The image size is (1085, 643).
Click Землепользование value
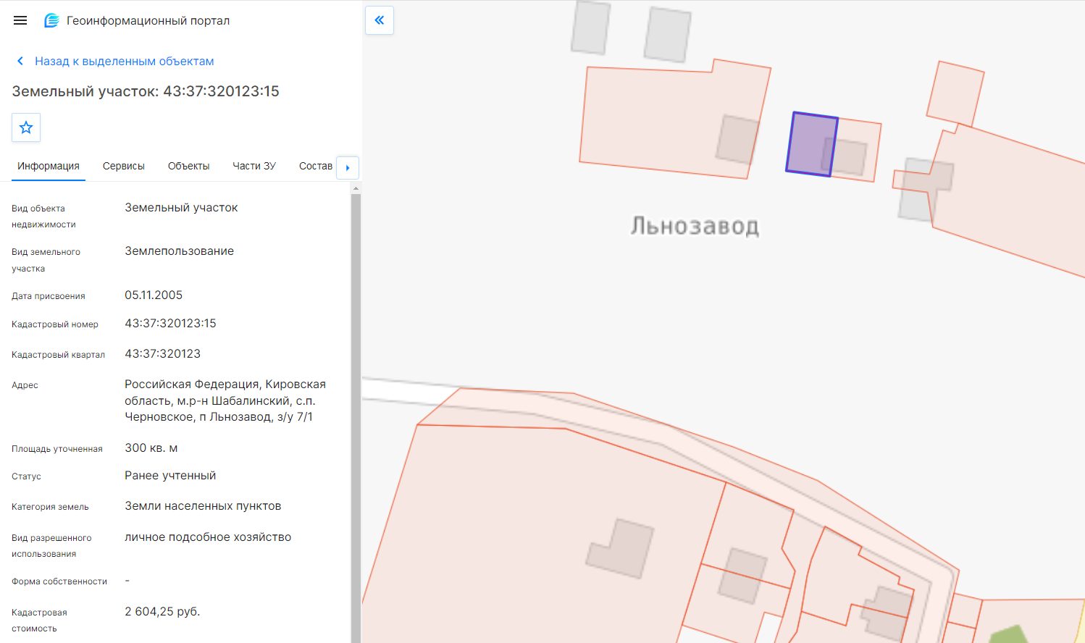[x=179, y=251]
